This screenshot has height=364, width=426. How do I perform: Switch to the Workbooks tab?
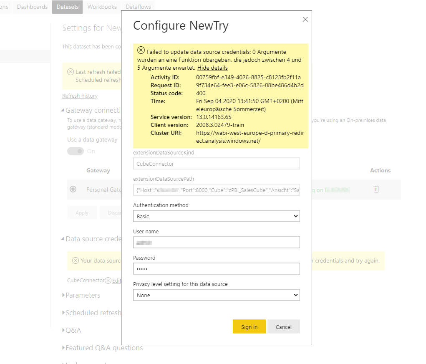[102, 7]
